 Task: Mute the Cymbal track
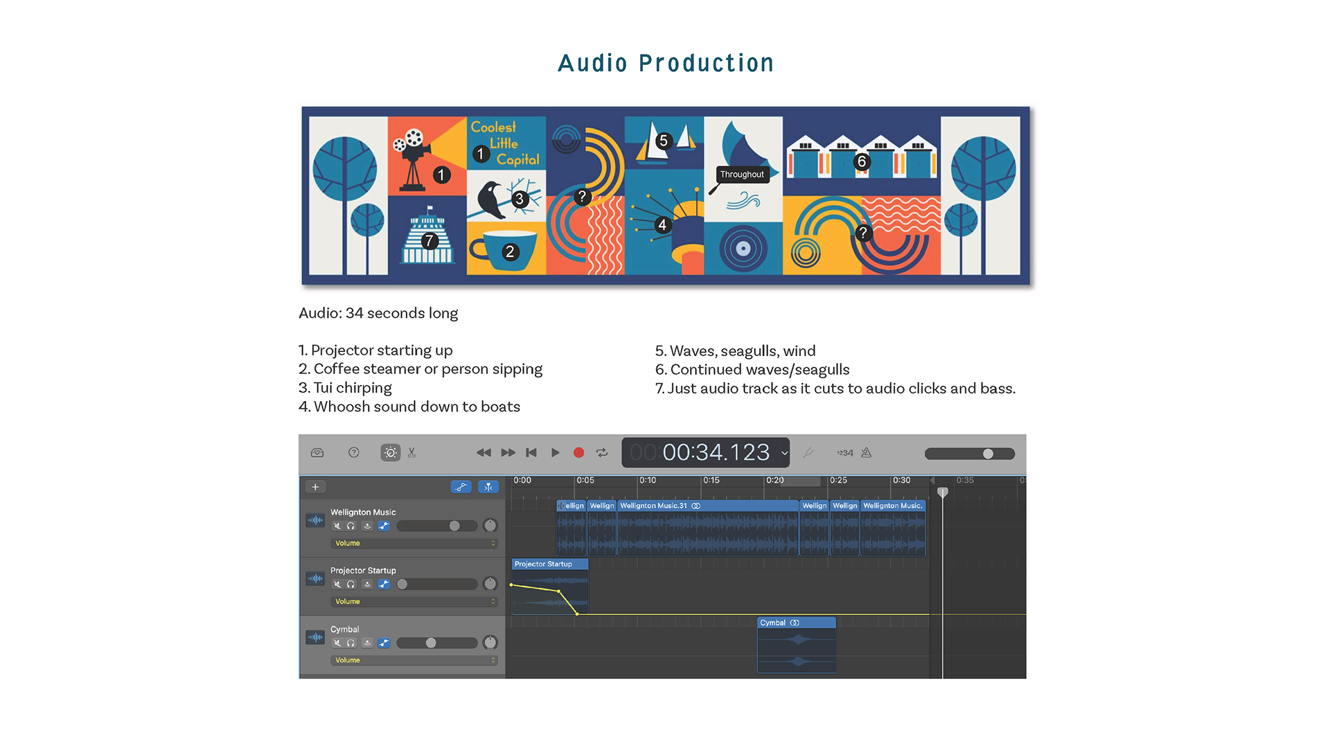pyautogui.click(x=337, y=643)
